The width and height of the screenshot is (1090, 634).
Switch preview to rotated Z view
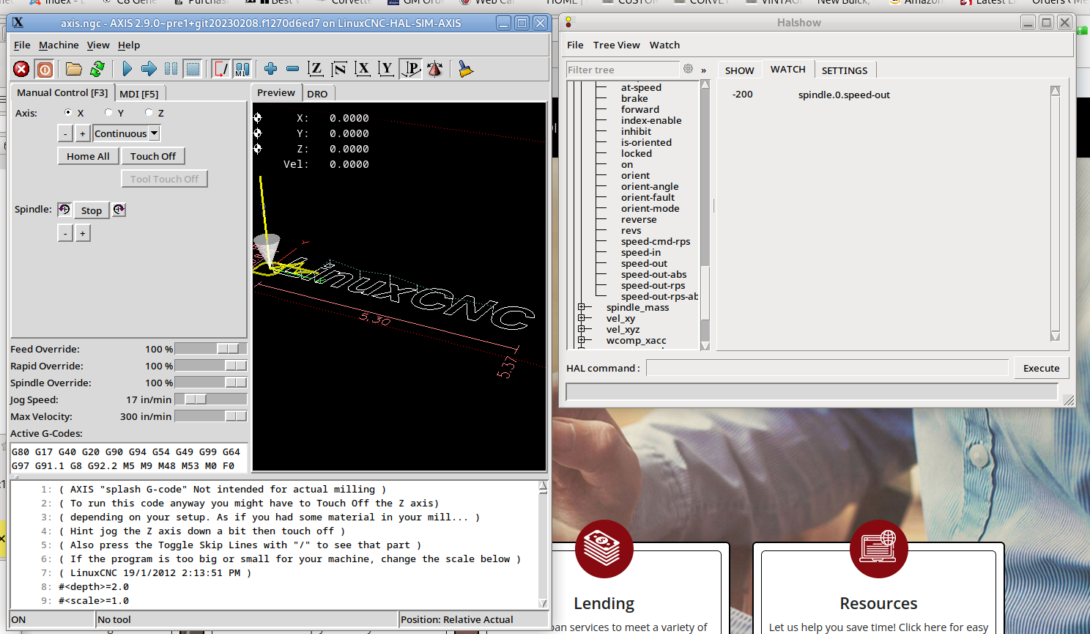[339, 69]
